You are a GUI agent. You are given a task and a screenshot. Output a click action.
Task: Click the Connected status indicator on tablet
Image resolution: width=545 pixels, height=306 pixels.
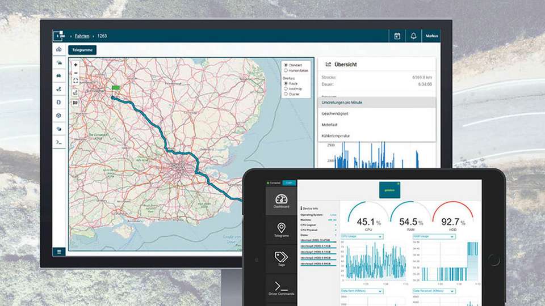[x=274, y=183]
